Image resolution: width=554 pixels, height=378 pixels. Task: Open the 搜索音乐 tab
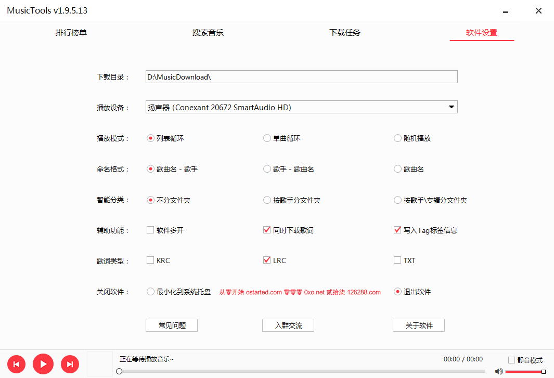pos(208,33)
